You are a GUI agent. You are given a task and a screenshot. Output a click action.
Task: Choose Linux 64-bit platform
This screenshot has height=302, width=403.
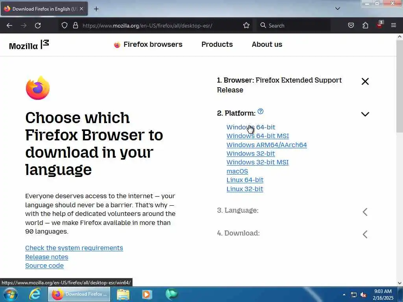pyautogui.click(x=245, y=180)
